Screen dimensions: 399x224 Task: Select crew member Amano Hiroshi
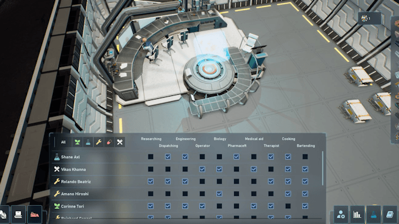click(x=75, y=194)
